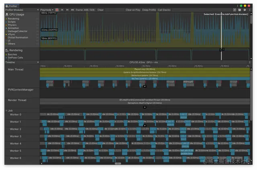The image size is (257, 170).
Task: Expand Main Thread rows arrow
Action: pos(145,86)
